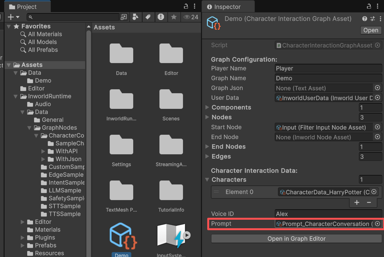This screenshot has width=384, height=257.
Task: Click the Player Name input field
Action: 328,68
